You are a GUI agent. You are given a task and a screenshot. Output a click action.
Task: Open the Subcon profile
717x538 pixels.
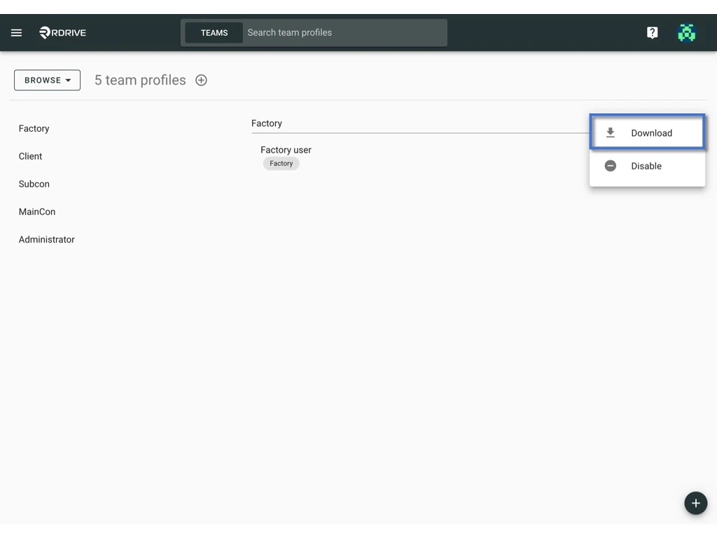[x=34, y=184]
